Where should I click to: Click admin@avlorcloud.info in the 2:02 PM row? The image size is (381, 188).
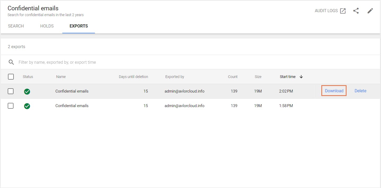click(185, 91)
